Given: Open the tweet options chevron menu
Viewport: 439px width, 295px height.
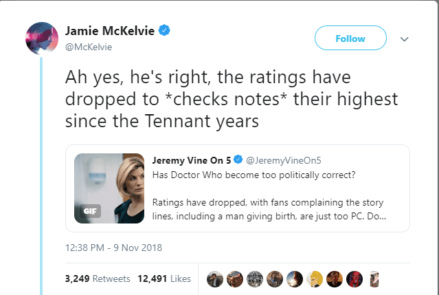Looking at the screenshot, I should [404, 39].
